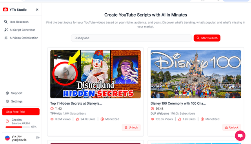Image resolution: width=251 pixels, height=144 pixels.
Task: Open the Disneyland Hidden Secrets thumbnail
Action: coord(96,74)
